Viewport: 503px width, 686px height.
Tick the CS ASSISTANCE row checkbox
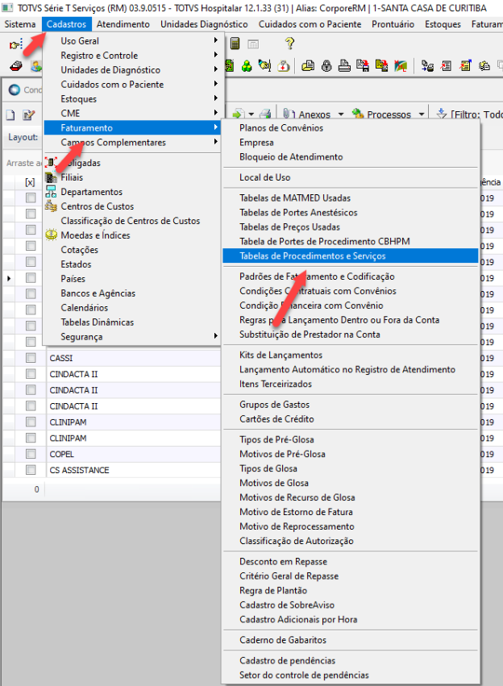tap(31, 470)
